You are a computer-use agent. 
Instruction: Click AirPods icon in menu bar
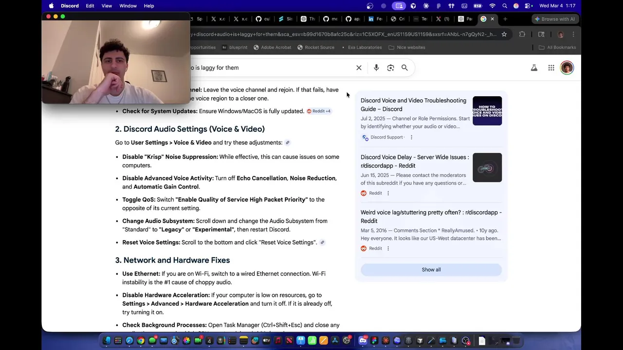pyautogui.click(x=451, y=6)
